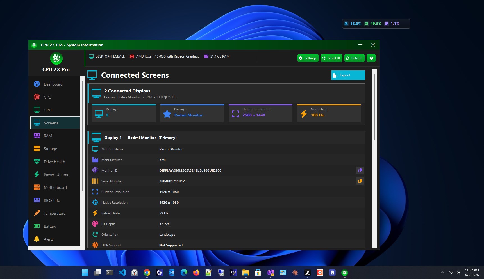484x279 pixels.
Task: Click the BIOS Info chip icon
Action: tap(37, 200)
